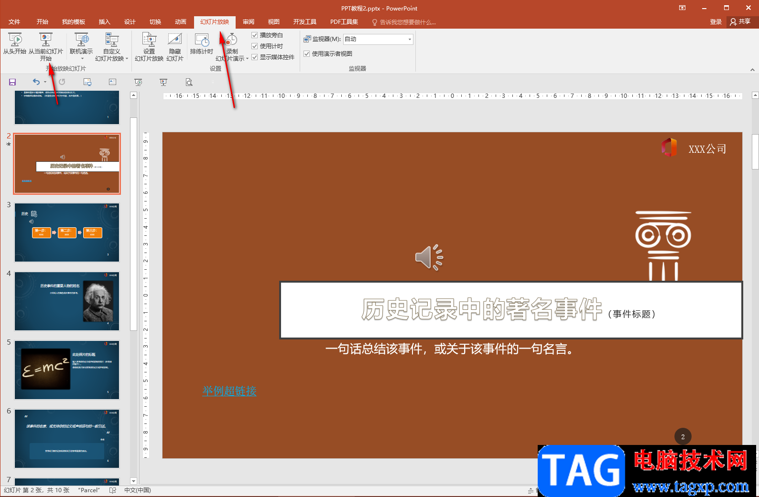Click thumbnail panel scroll up arrow
Viewport: 759px width, 497px height.
pos(134,95)
